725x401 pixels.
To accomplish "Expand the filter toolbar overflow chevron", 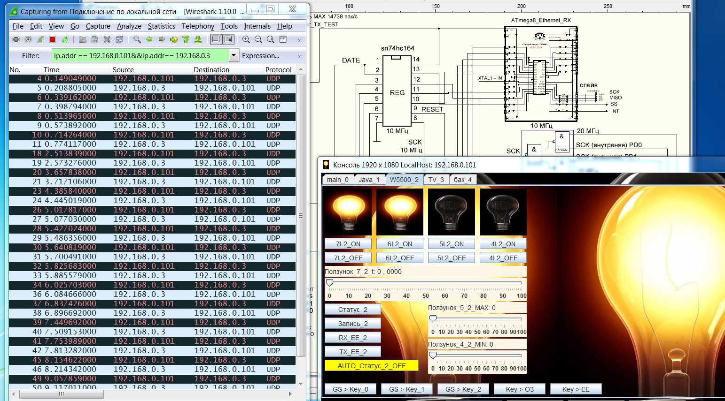I will point(299,56).
